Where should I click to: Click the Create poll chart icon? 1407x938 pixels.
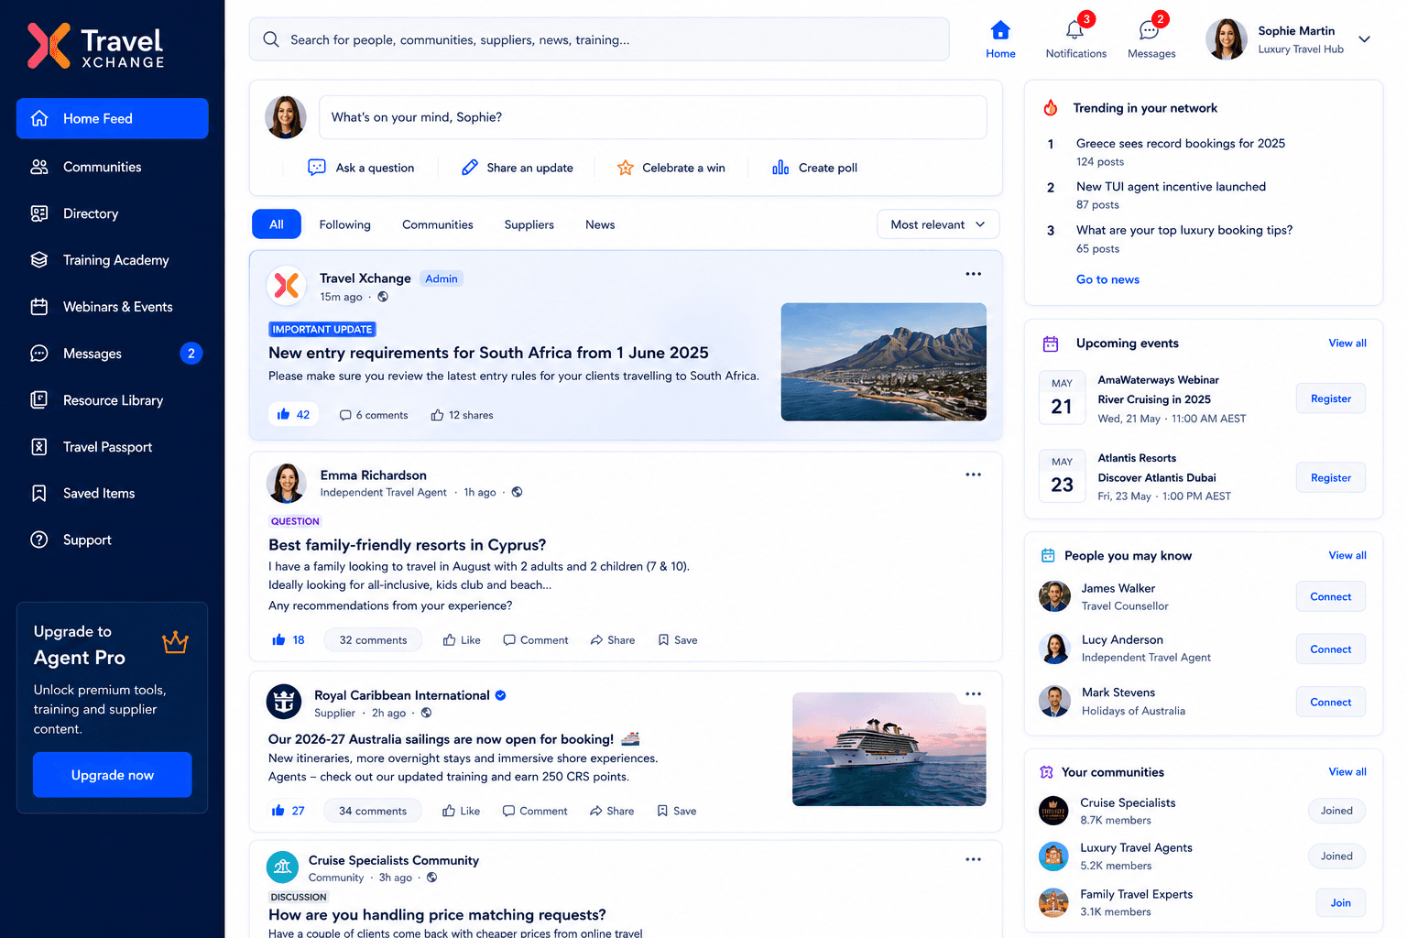point(780,168)
